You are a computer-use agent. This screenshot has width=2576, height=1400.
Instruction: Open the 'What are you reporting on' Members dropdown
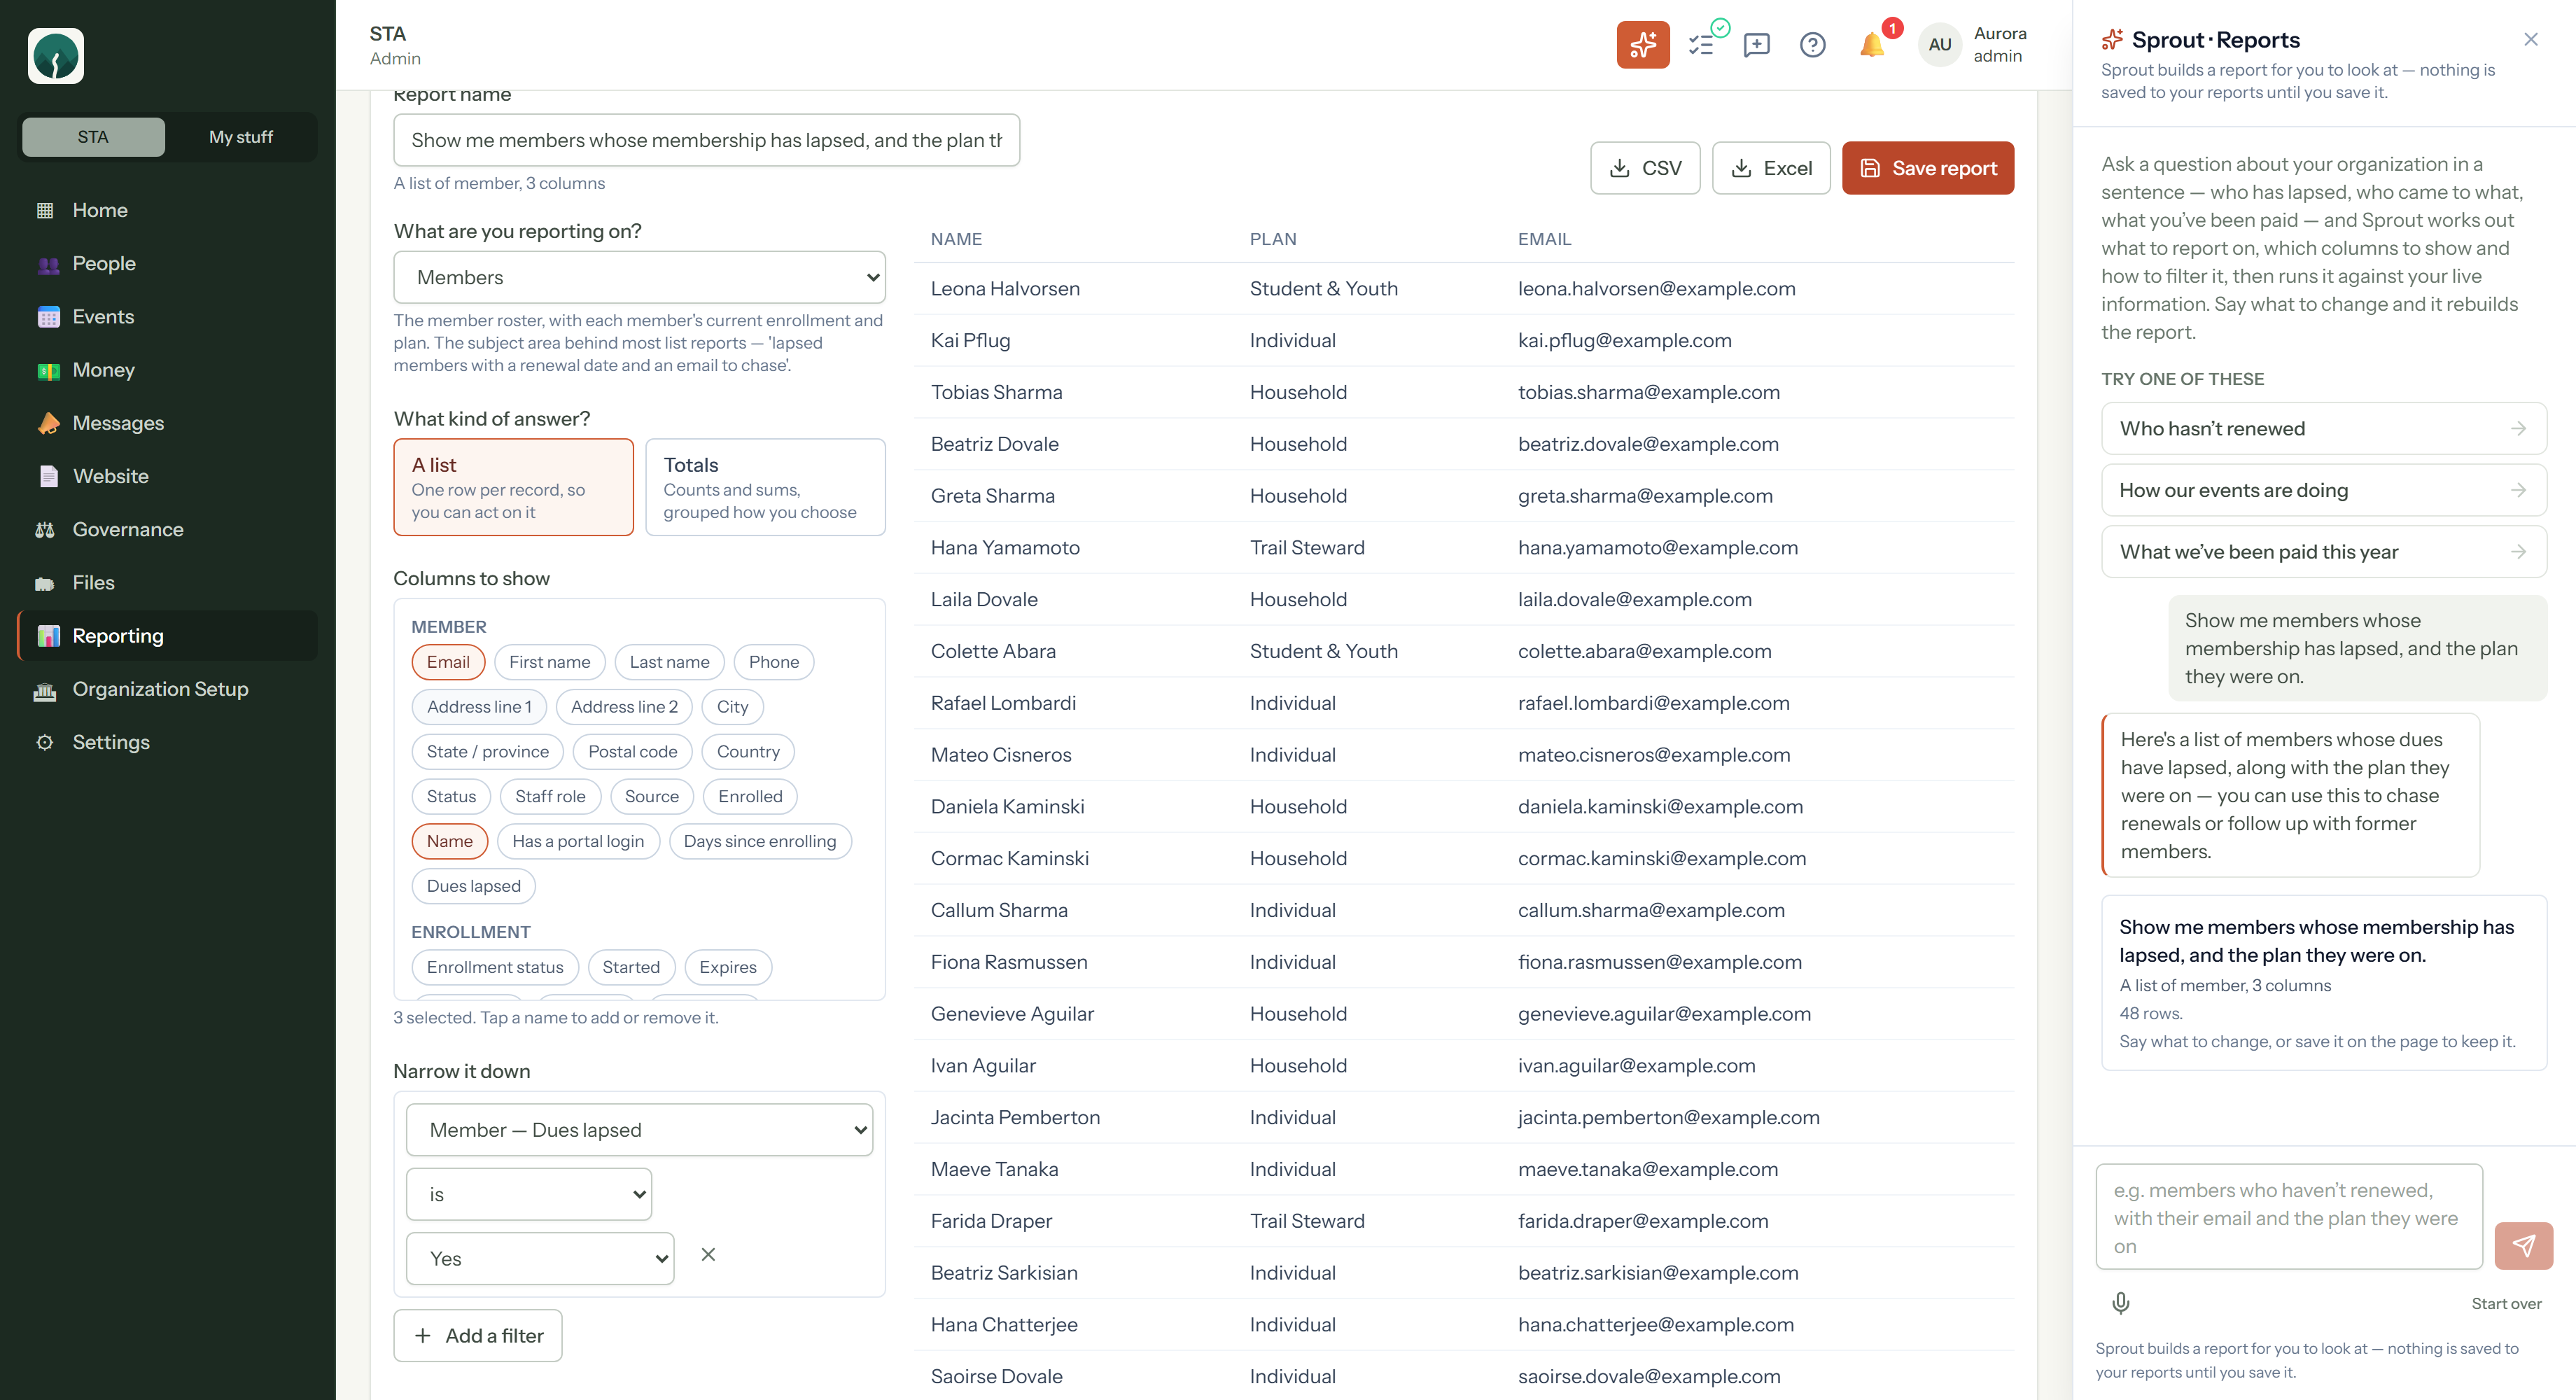point(639,277)
